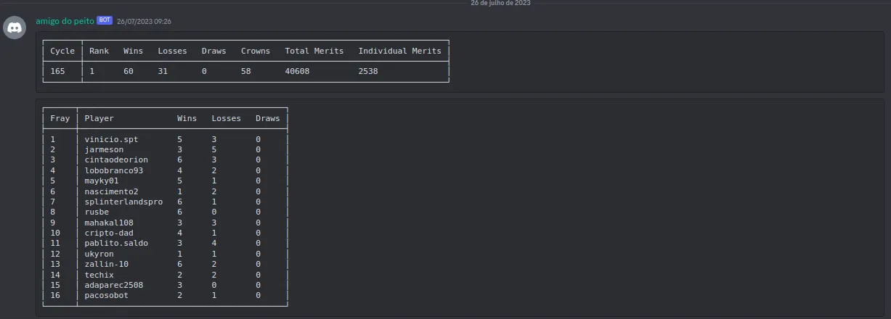Image resolution: width=891 pixels, height=319 pixels.
Task: Click the Discord bot avatar icon
Action: [x=15, y=28]
